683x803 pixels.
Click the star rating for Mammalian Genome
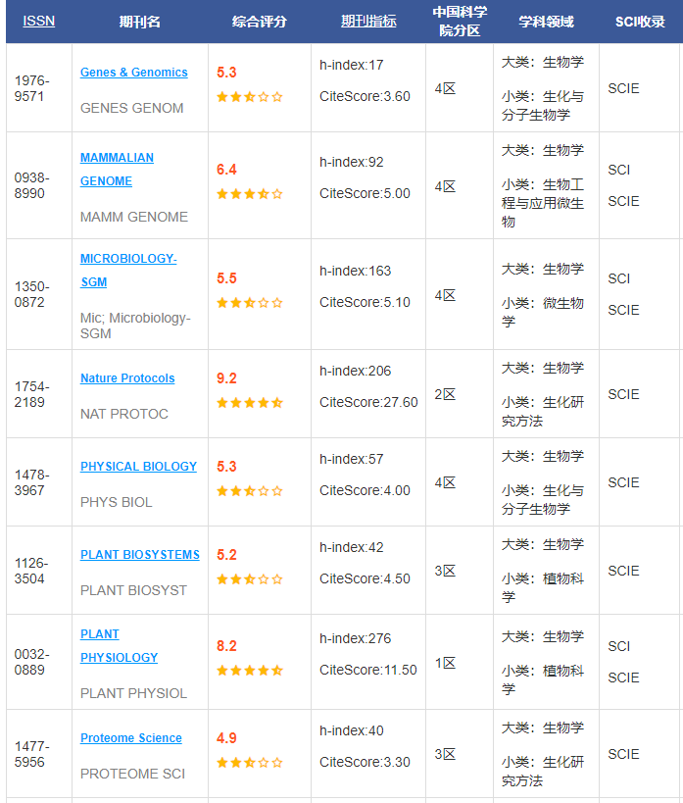coord(249,194)
